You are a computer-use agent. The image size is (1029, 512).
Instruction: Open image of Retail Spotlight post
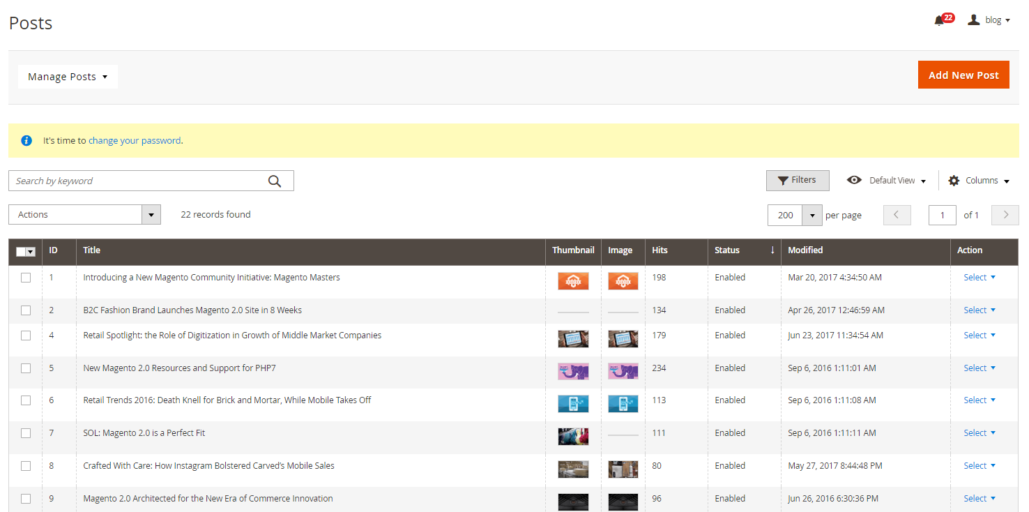(x=623, y=339)
